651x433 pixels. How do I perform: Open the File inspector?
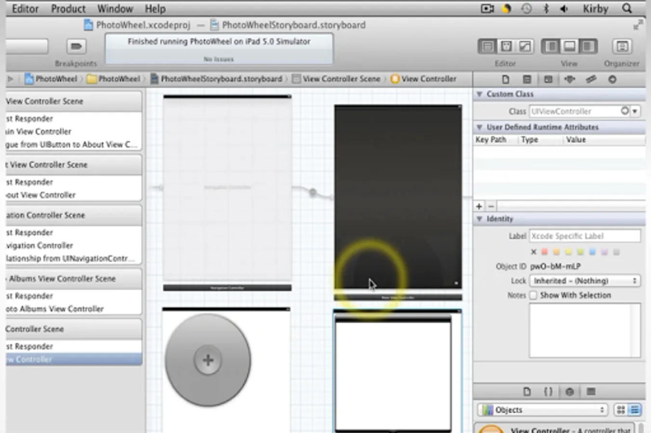(x=505, y=79)
